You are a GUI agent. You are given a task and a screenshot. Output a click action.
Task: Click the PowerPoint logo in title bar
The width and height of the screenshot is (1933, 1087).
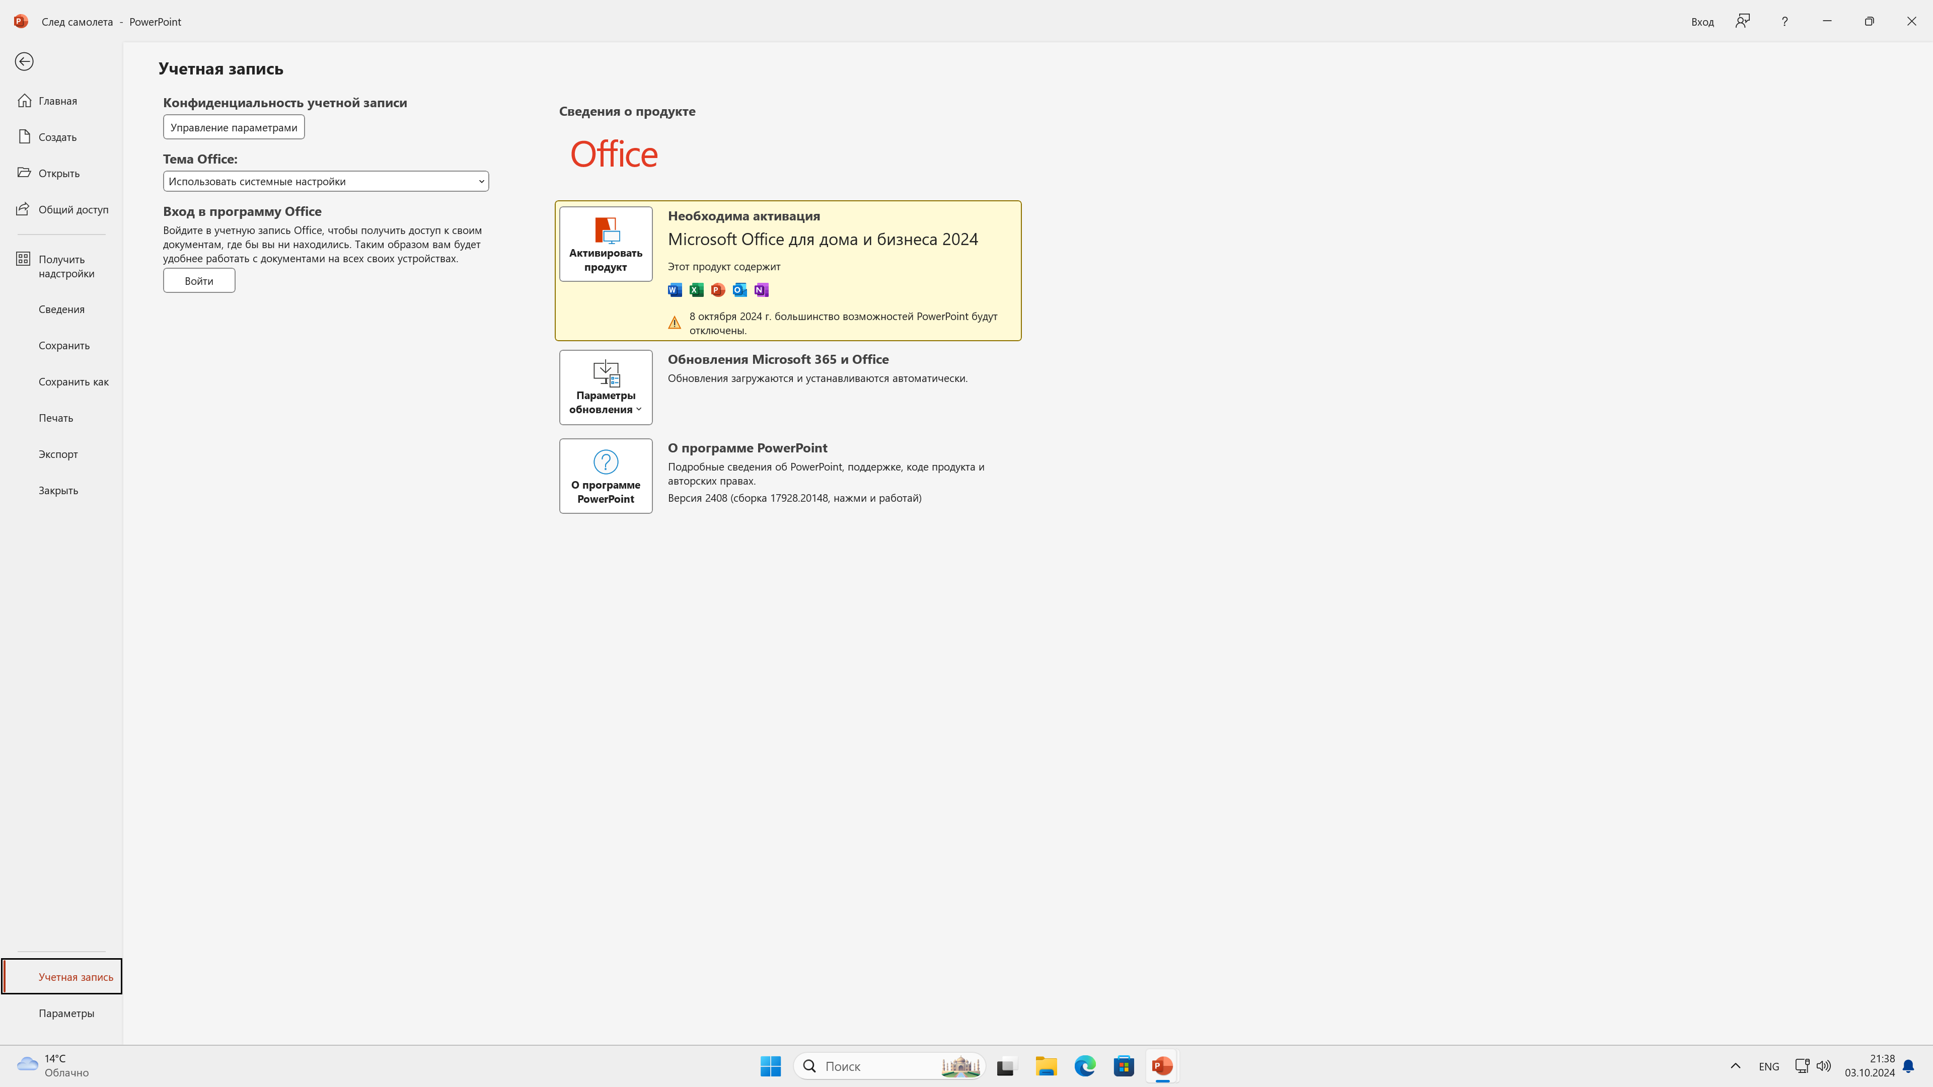21,21
